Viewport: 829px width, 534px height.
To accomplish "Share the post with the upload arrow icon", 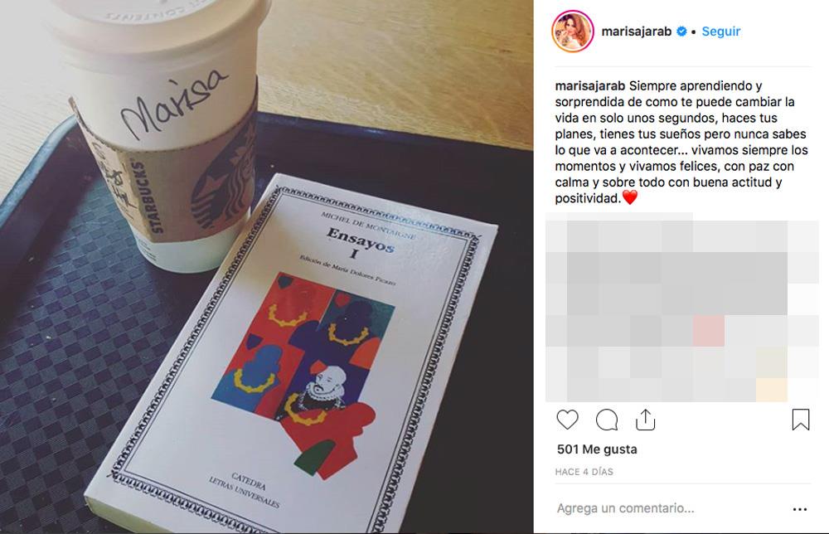I will [646, 420].
